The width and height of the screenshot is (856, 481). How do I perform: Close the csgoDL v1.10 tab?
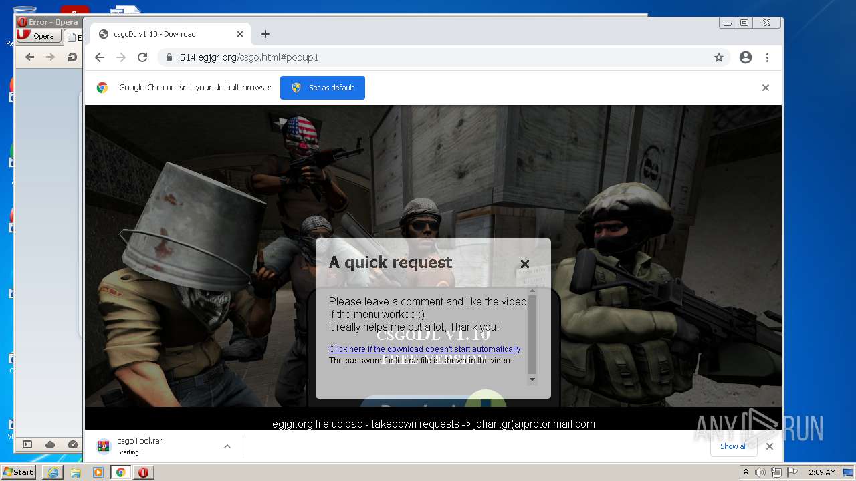pyautogui.click(x=240, y=34)
